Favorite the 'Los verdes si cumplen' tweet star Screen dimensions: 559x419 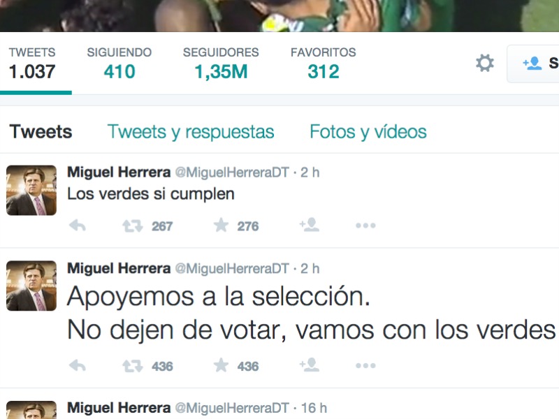click(x=221, y=225)
